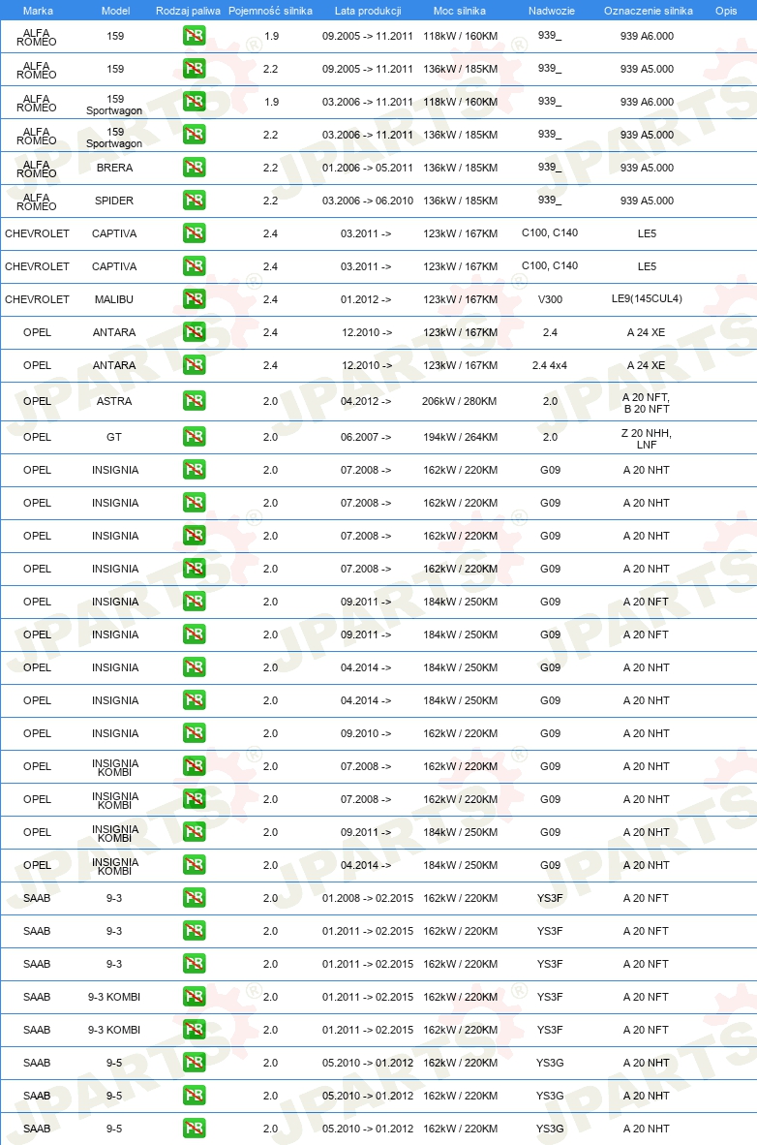Click the fuel icon for Opel ANTARA 2.4 4x4
Image resolution: width=757 pixels, height=1145 pixels.
pos(195,364)
